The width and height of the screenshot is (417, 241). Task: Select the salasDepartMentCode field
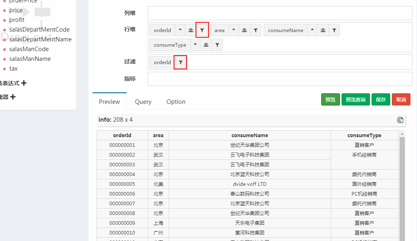click(39, 30)
